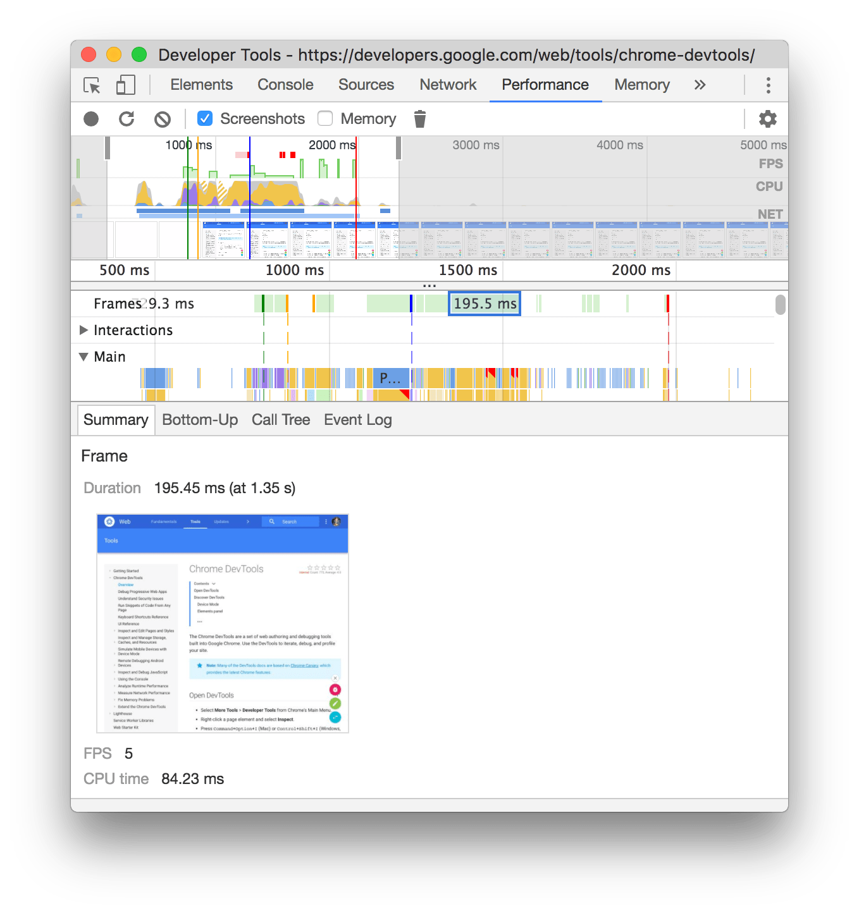
Task: Open the Bottom-Up tab
Action: 200,419
